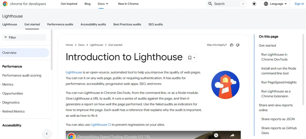Image resolution: width=306 pixels, height=139 pixels.
Task: Click the Lighthouse product heading
Action: click(12, 16)
